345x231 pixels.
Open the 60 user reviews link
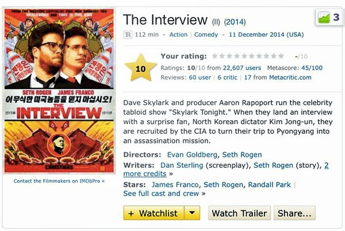point(200,78)
